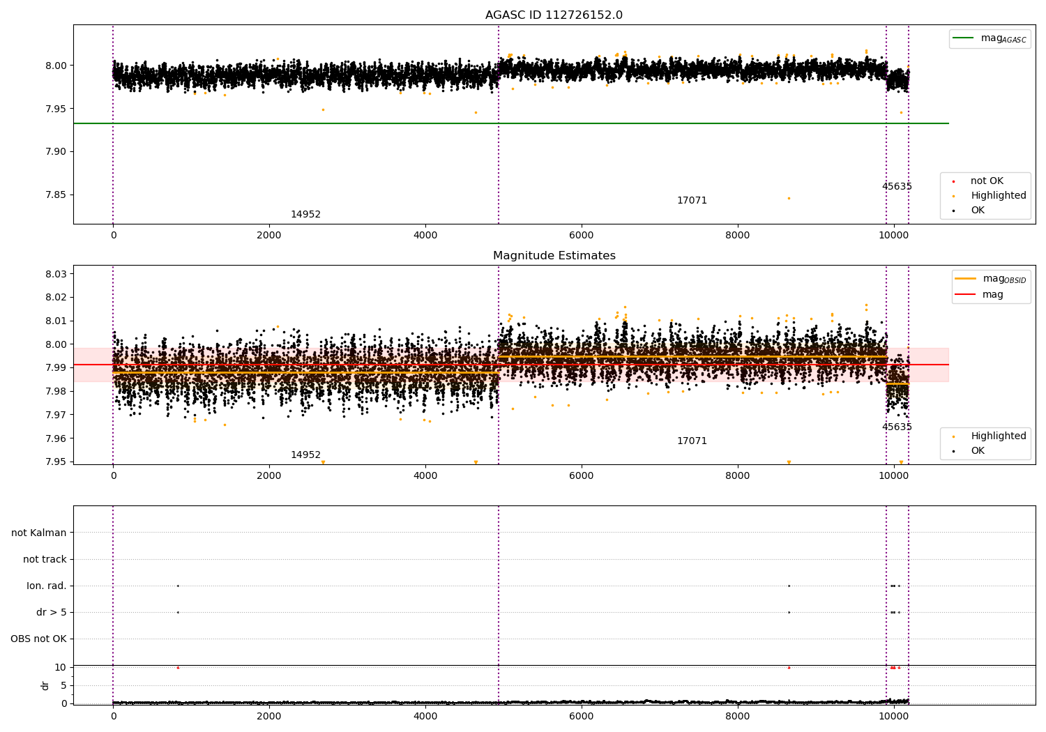The height and width of the screenshot is (732, 1046).
Task: Click the 'AGASC ID 112726152.0' plot title
Action: 554,15
